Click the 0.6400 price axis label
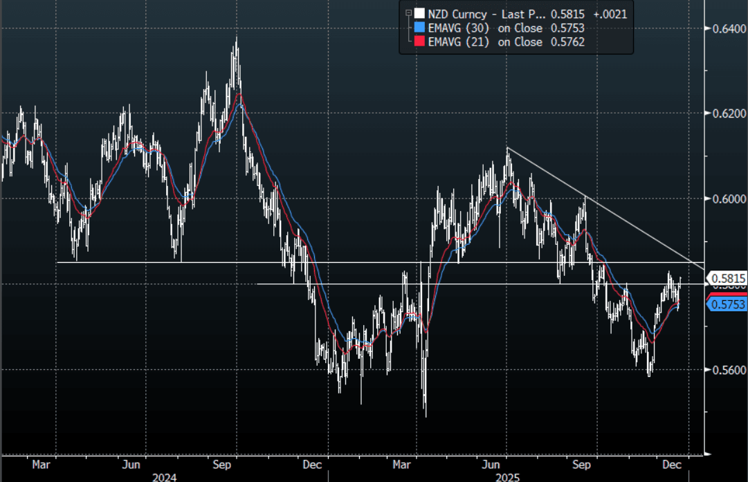The width and height of the screenshot is (748, 482). tap(729, 28)
